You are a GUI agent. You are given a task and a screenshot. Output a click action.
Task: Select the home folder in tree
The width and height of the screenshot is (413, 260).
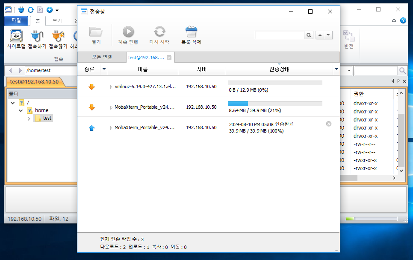tap(41, 110)
